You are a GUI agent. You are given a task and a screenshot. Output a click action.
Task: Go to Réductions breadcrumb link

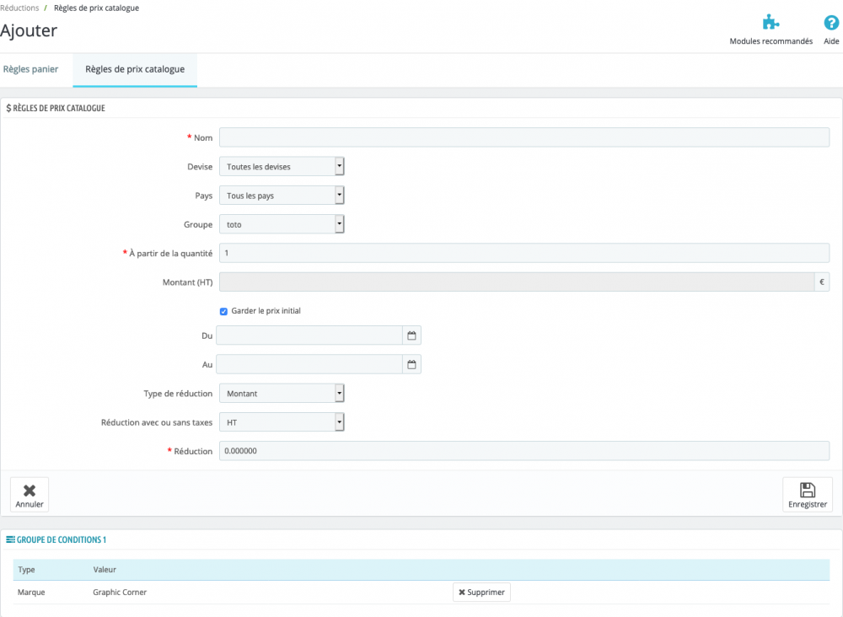tap(19, 8)
